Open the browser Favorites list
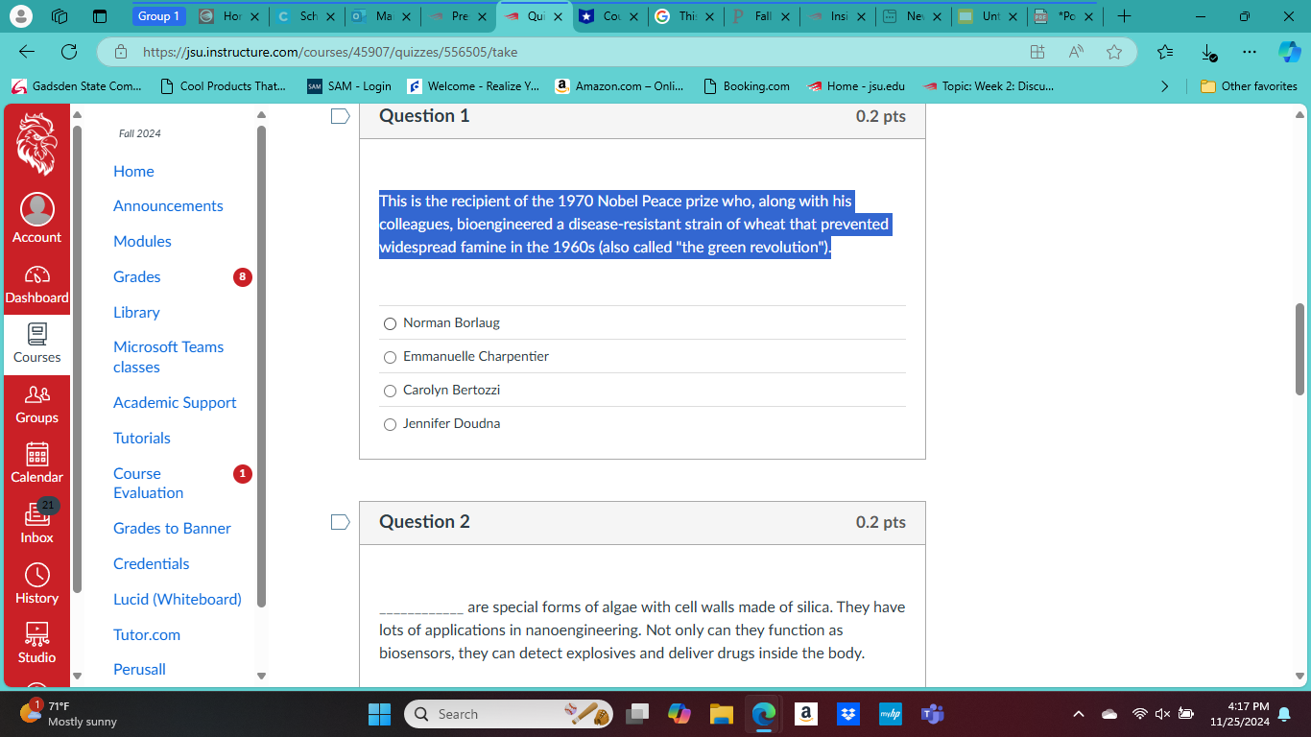This screenshot has width=1311, height=737. [1165, 52]
